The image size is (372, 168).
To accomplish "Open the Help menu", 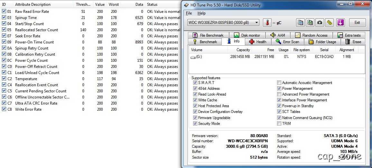I will click(201, 13).
